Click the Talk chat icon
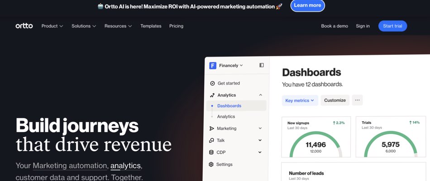The width and height of the screenshot is (430, 181). (212, 140)
